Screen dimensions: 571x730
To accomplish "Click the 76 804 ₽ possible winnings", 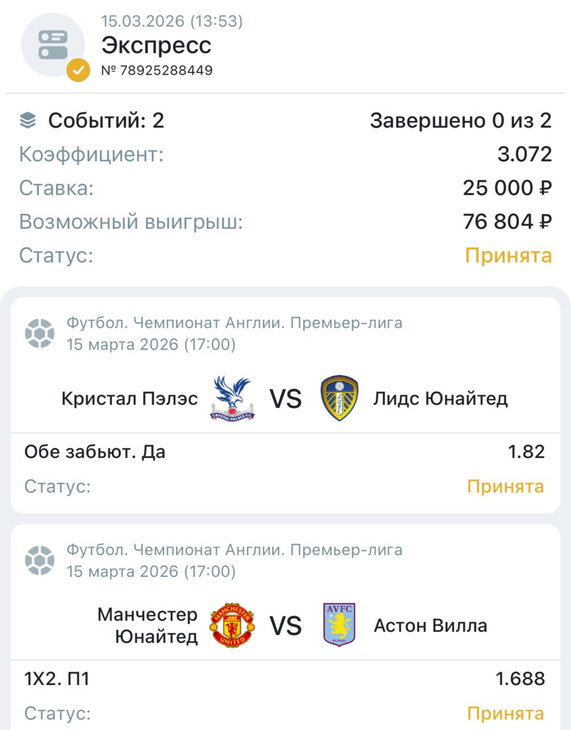I will [507, 221].
